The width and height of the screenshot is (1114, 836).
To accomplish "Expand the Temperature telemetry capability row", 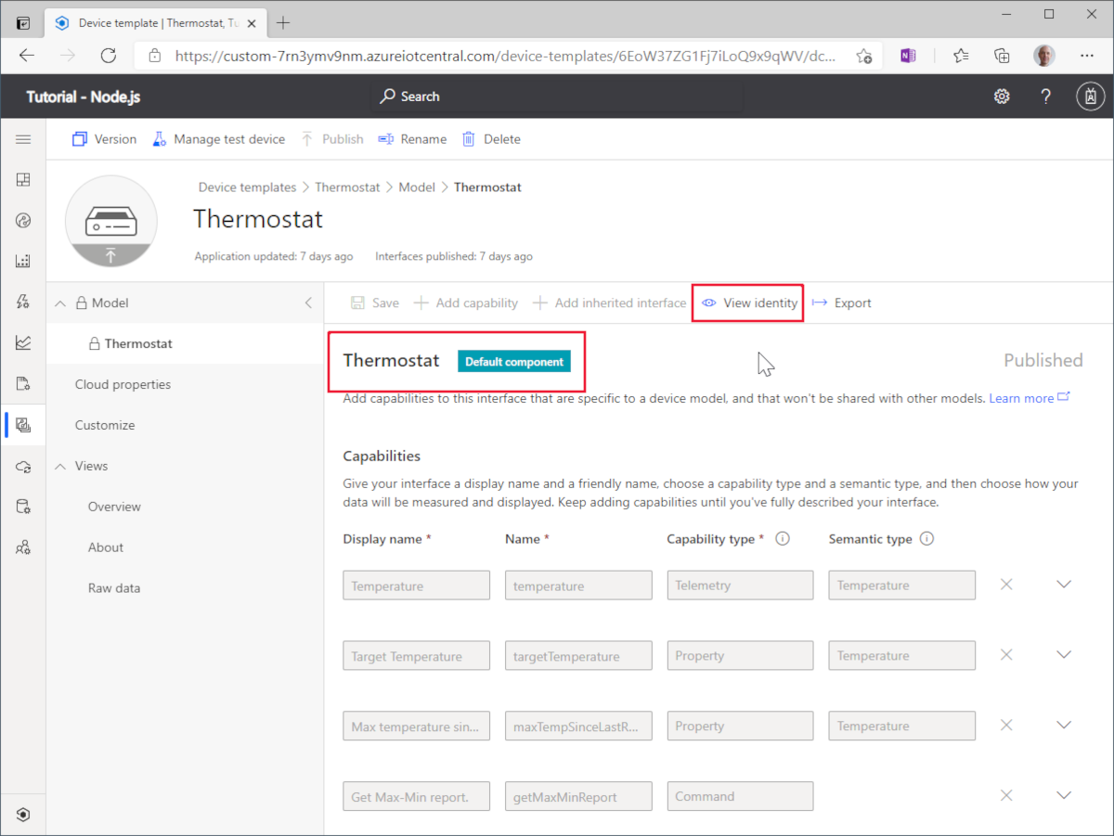I will tap(1064, 584).
